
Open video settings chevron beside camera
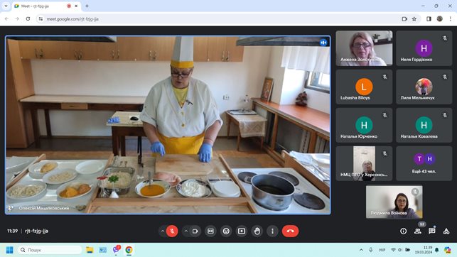point(186,231)
